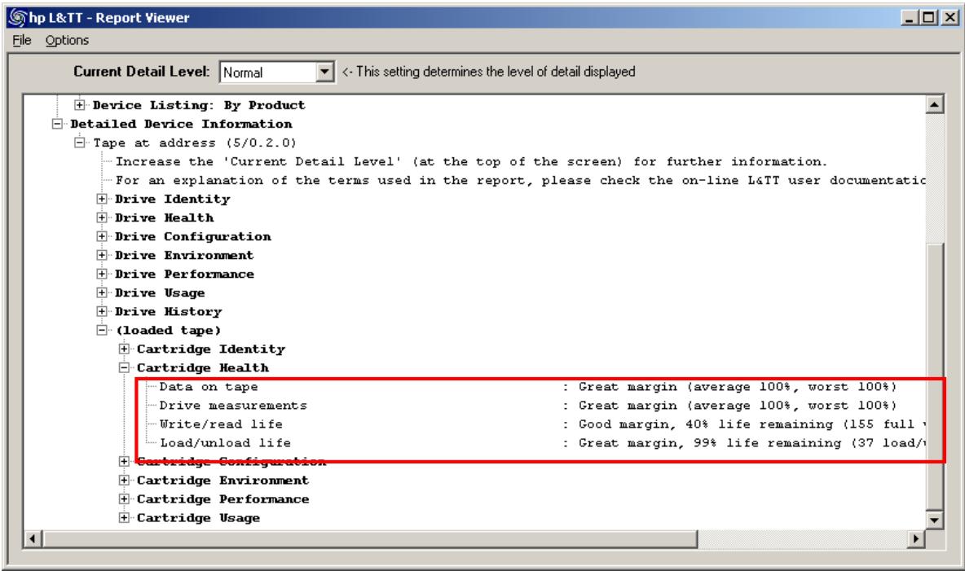This screenshot has width=965, height=571.
Task: Select the Detailed Device Information label
Action: (181, 124)
